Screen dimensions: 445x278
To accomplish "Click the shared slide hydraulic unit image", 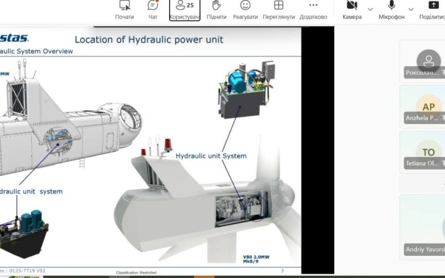I will pyautogui.click(x=246, y=88).
